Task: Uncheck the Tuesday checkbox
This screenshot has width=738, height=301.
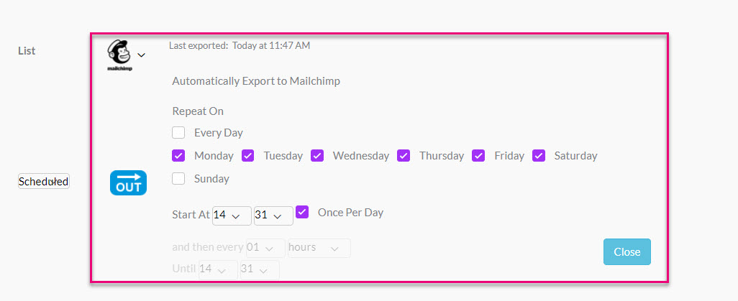Action: (248, 156)
